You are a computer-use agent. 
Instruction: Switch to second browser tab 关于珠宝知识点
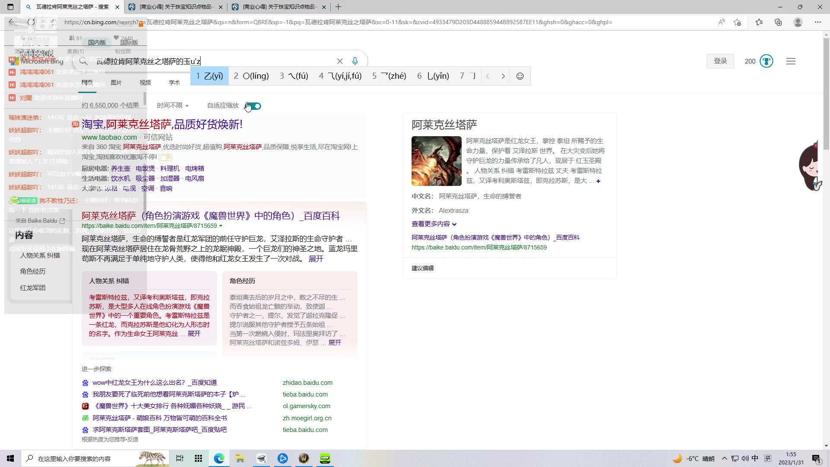[176, 7]
